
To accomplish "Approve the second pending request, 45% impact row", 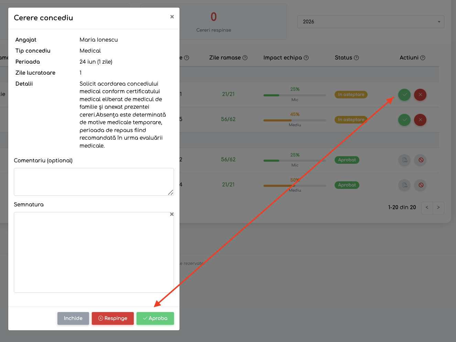I will (404, 120).
